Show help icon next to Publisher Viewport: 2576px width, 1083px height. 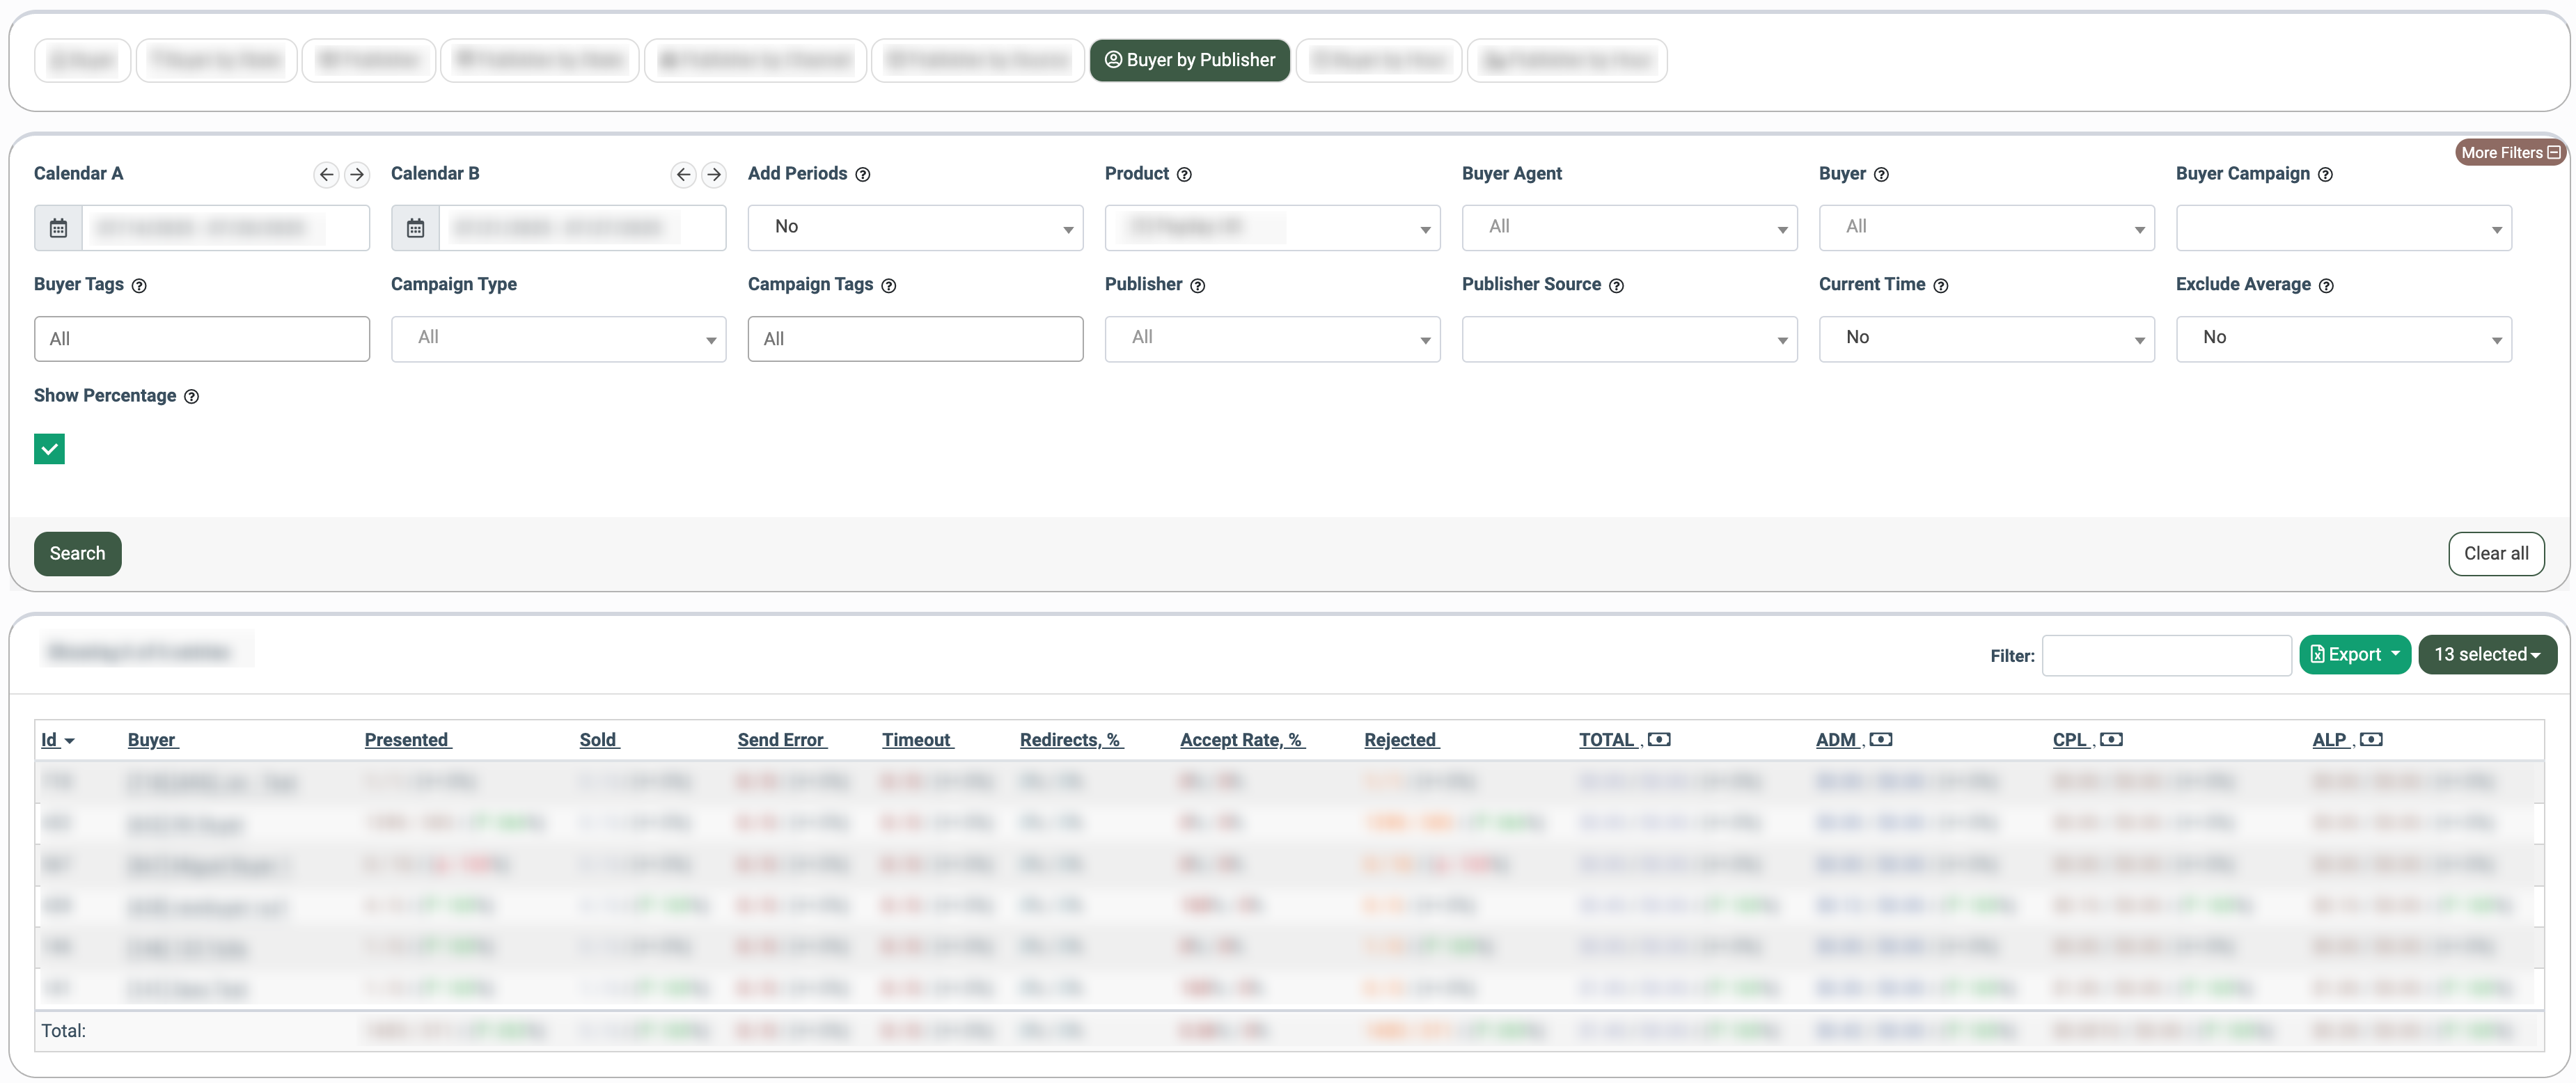[1197, 285]
